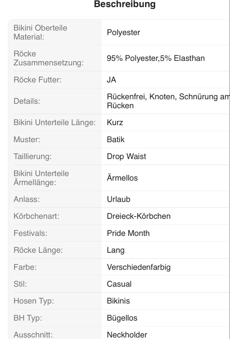Select 95% Polyester,5% Elasthan text

[x=156, y=58]
